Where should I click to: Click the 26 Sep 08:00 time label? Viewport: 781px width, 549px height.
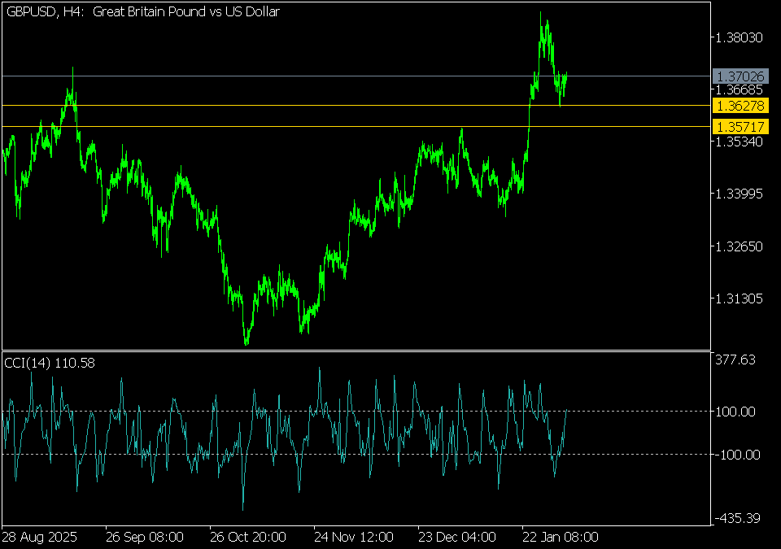click(144, 537)
